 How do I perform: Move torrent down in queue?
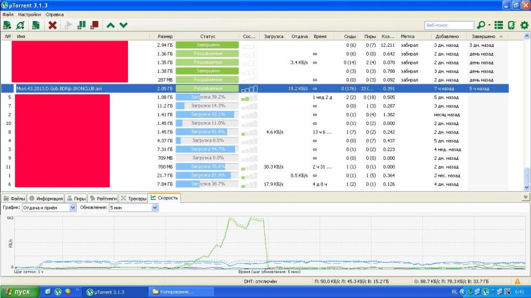click(124, 25)
